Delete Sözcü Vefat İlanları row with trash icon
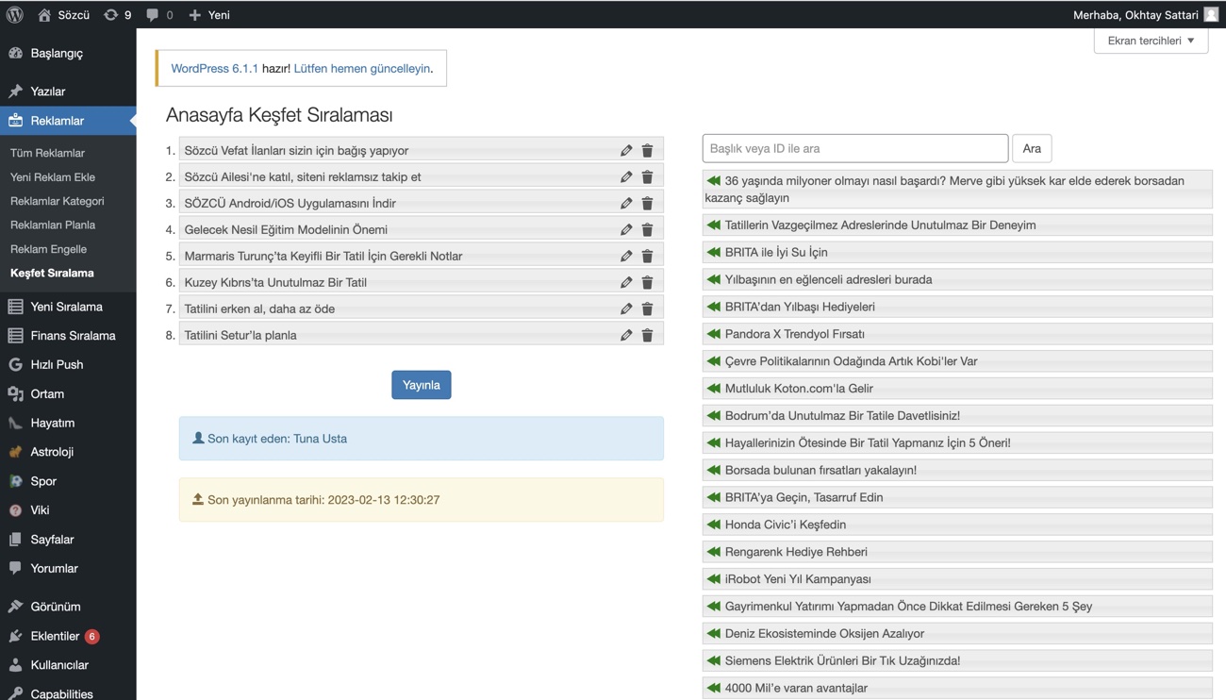The width and height of the screenshot is (1226, 700). pyautogui.click(x=647, y=150)
